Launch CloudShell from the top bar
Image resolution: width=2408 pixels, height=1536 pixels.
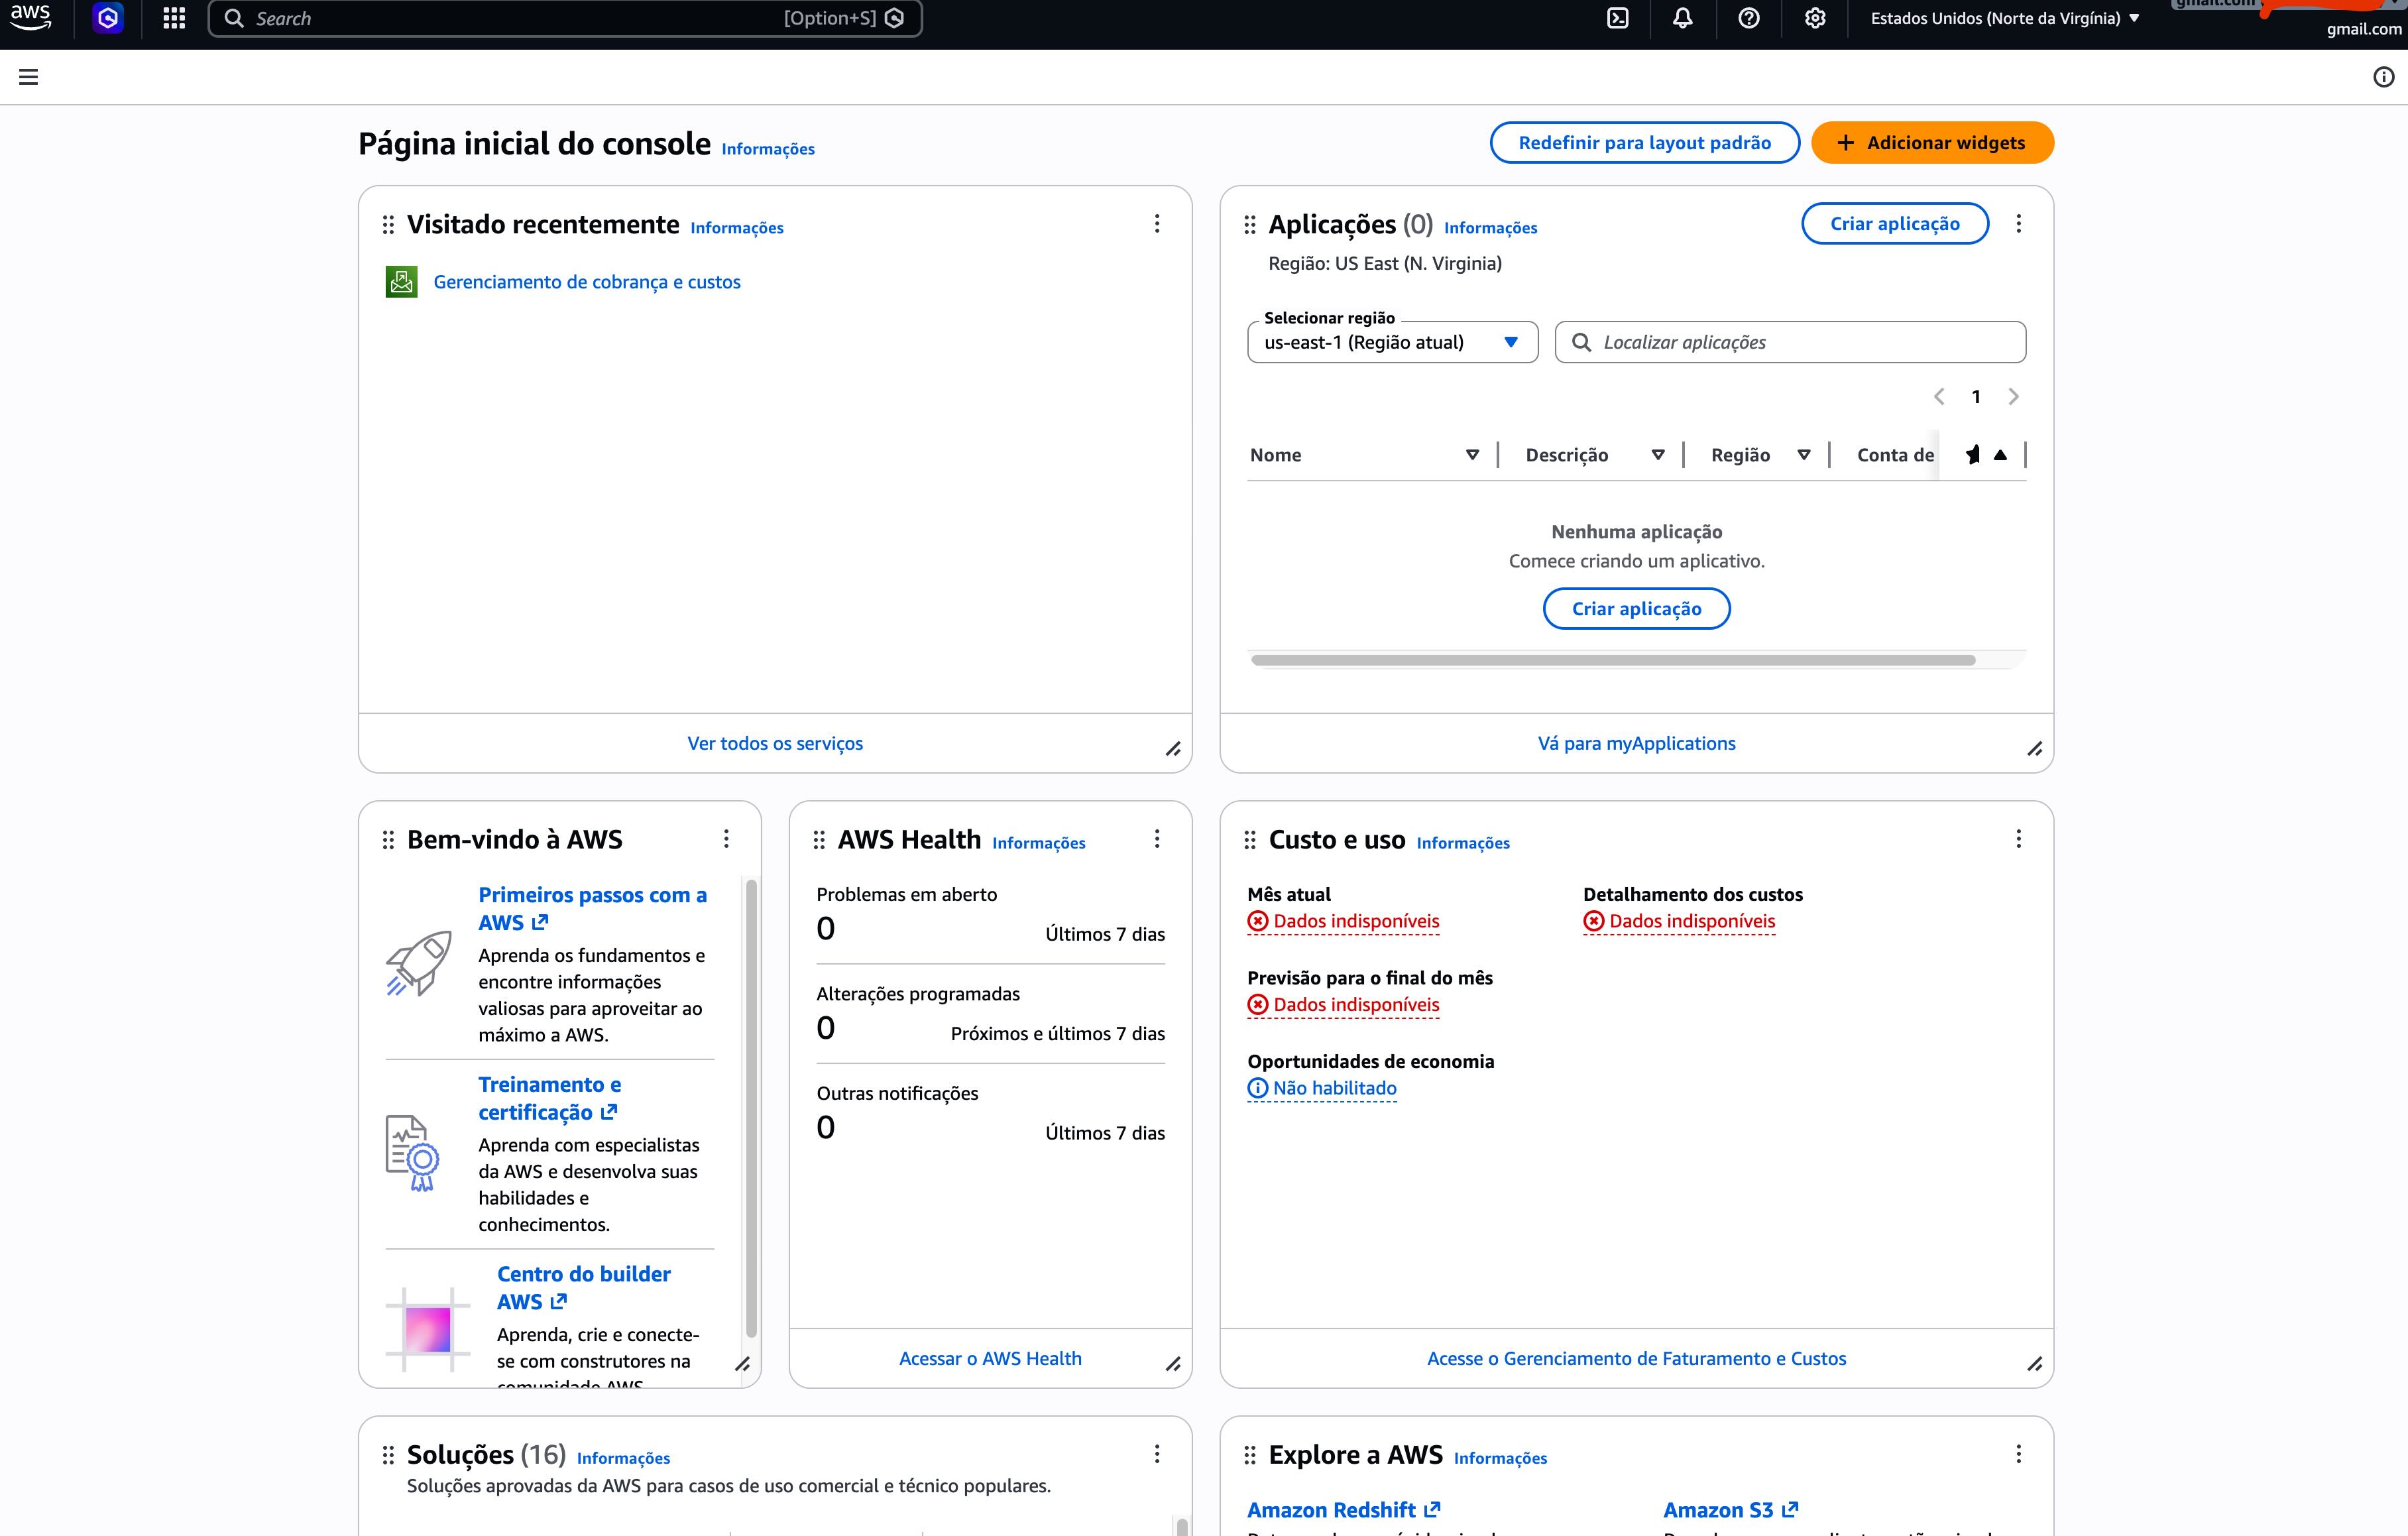(x=1618, y=18)
